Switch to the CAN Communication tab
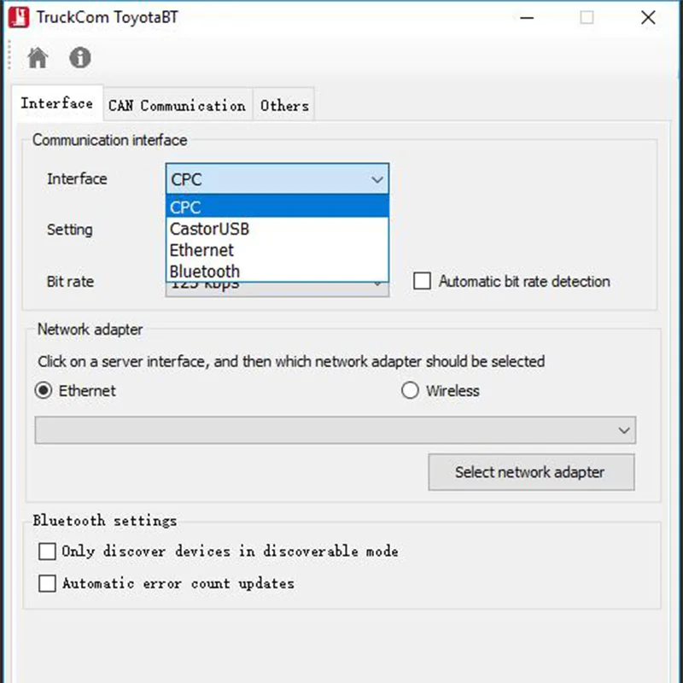683x683 pixels. click(x=178, y=105)
